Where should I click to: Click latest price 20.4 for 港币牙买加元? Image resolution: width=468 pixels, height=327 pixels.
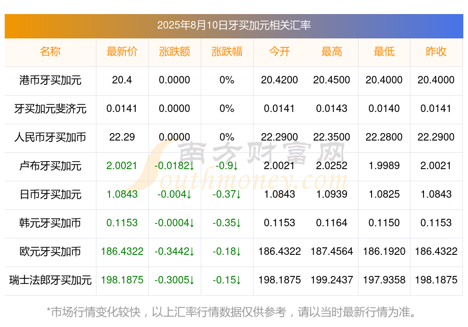coord(122,80)
